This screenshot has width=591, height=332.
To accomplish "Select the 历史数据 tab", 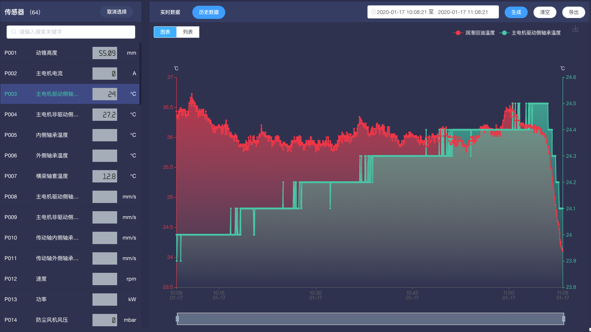I will pyautogui.click(x=209, y=12).
